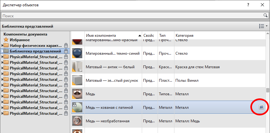Sort by the Свойс column header
The height and width of the screenshot is (133, 270).
tap(150, 36)
